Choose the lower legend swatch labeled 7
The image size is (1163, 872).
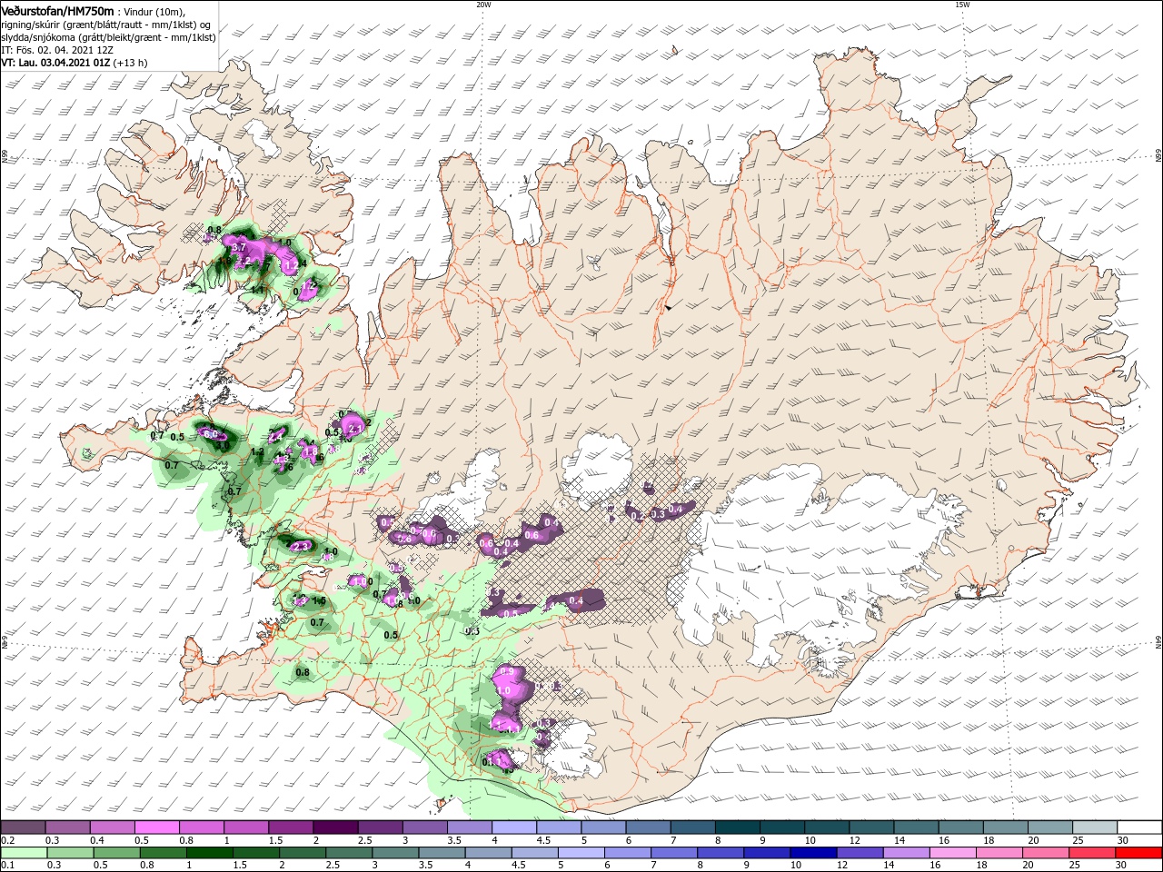point(674,853)
